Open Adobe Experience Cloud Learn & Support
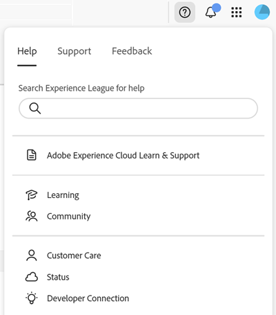The image size is (276, 315). pos(123,155)
